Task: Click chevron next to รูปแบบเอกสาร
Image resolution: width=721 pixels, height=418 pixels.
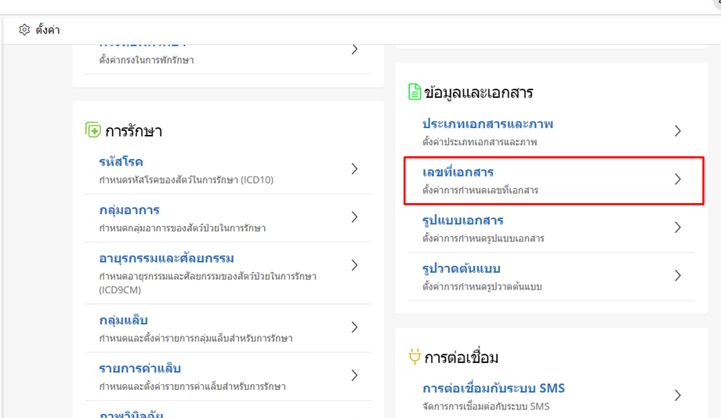Action: [678, 227]
